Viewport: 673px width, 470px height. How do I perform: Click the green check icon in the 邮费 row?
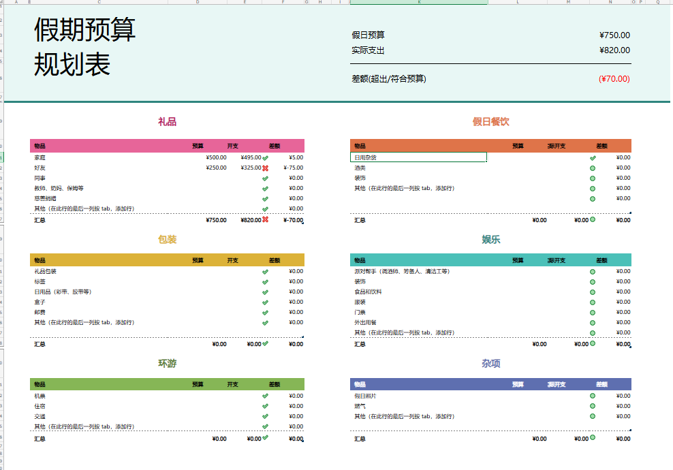click(265, 313)
